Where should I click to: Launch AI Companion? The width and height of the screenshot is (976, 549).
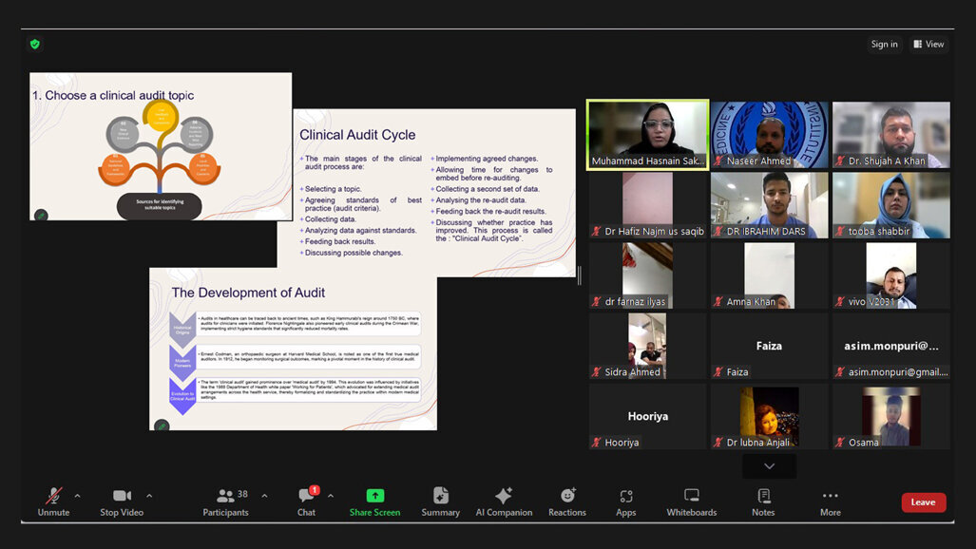point(504,502)
